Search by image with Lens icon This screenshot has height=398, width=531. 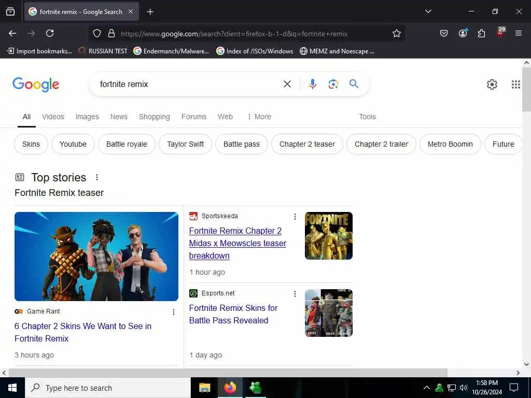(x=333, y=84)
